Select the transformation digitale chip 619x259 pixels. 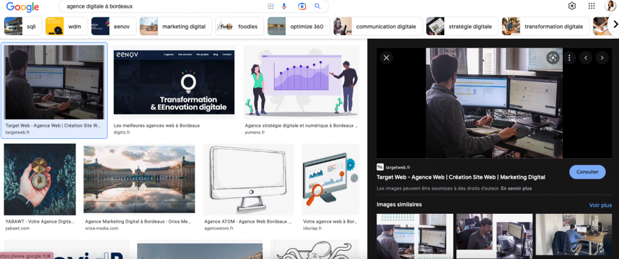546,27
